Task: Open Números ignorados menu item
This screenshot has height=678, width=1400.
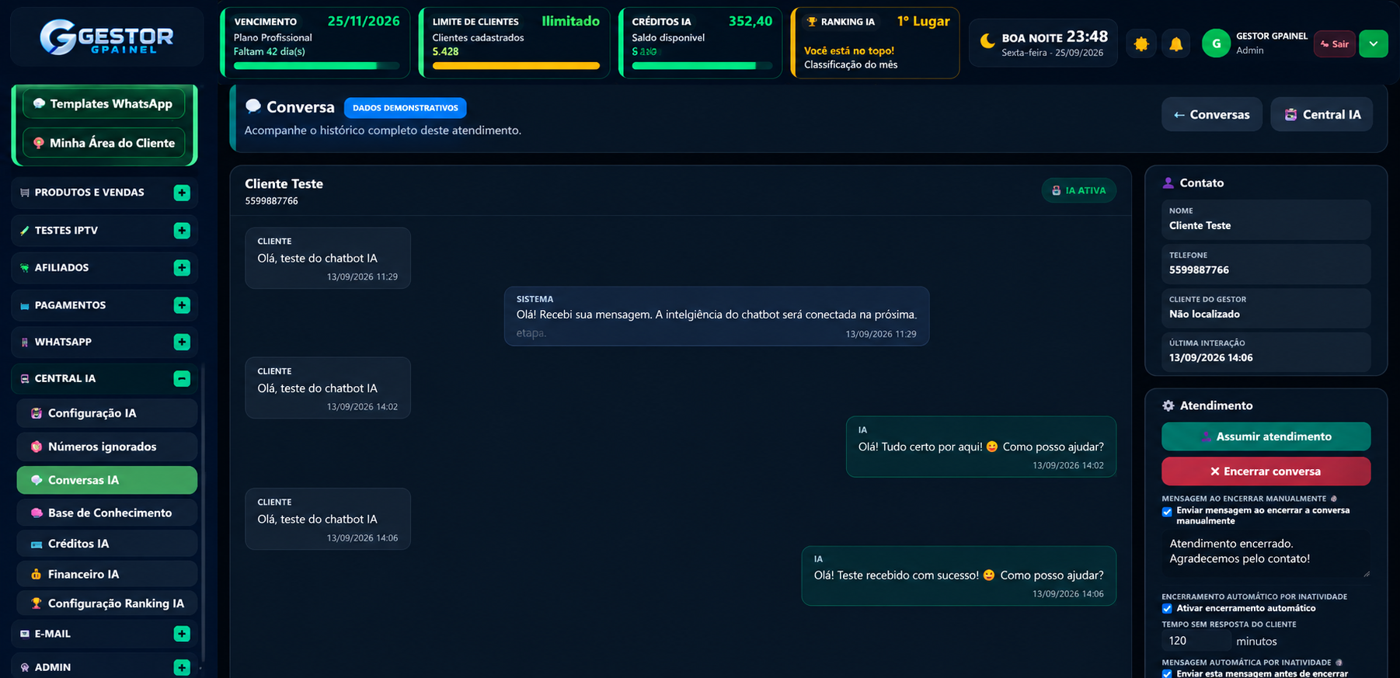Action: point(106,447)
